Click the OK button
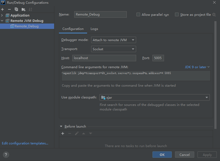This screenshot has height=161, width=220. (x=162, y=155)
